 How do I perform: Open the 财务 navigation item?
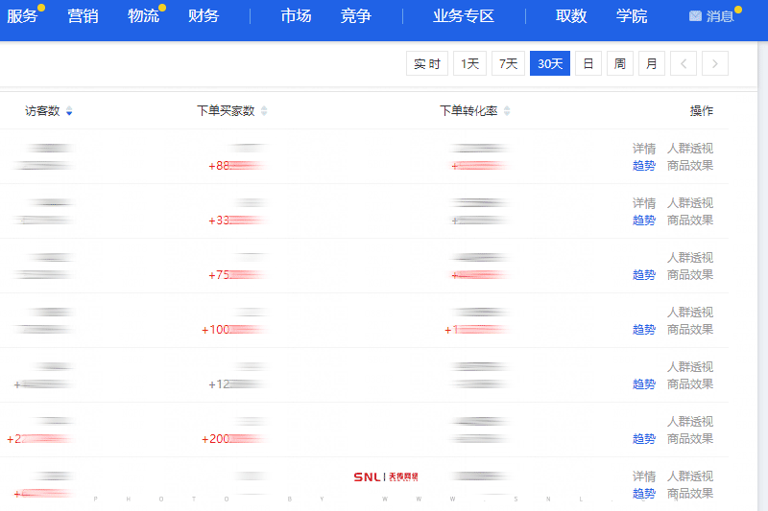tap(204, 16)
